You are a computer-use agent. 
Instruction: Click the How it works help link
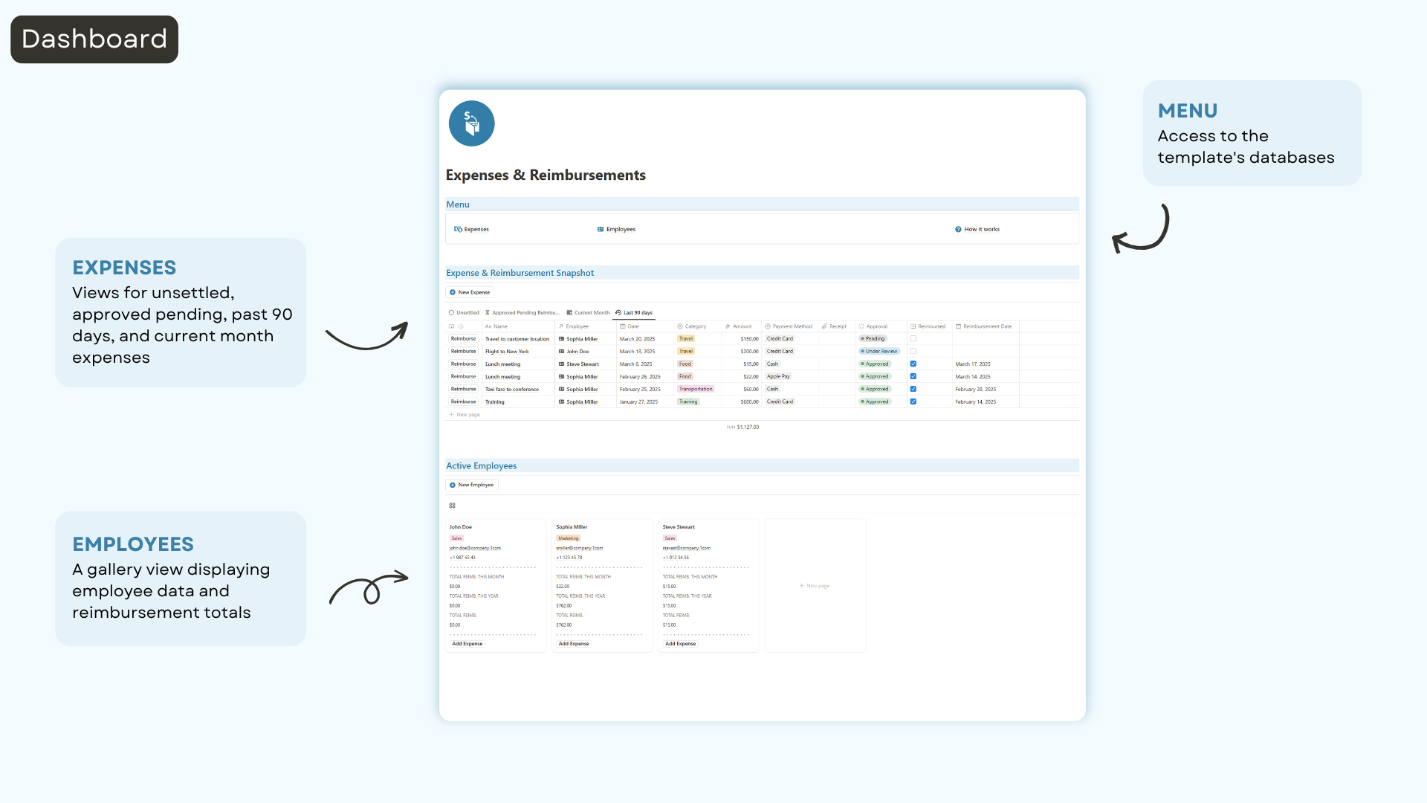(x=977, y=229)
